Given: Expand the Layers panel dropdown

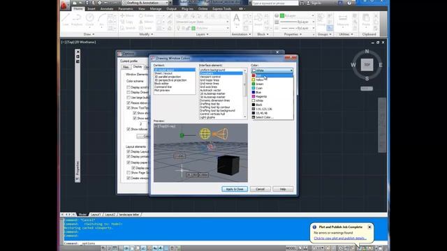Looking at the screenshot, I should [x=203, y=34].
